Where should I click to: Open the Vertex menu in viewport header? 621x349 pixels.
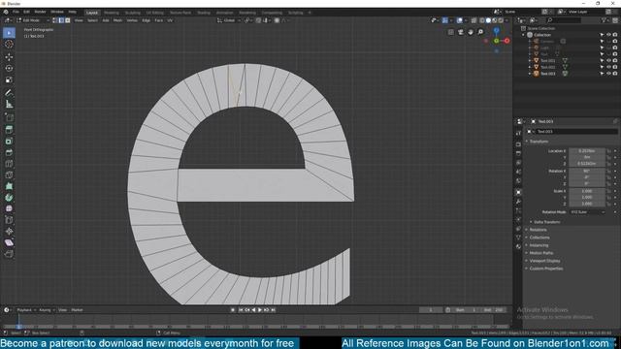coord(132,20)
